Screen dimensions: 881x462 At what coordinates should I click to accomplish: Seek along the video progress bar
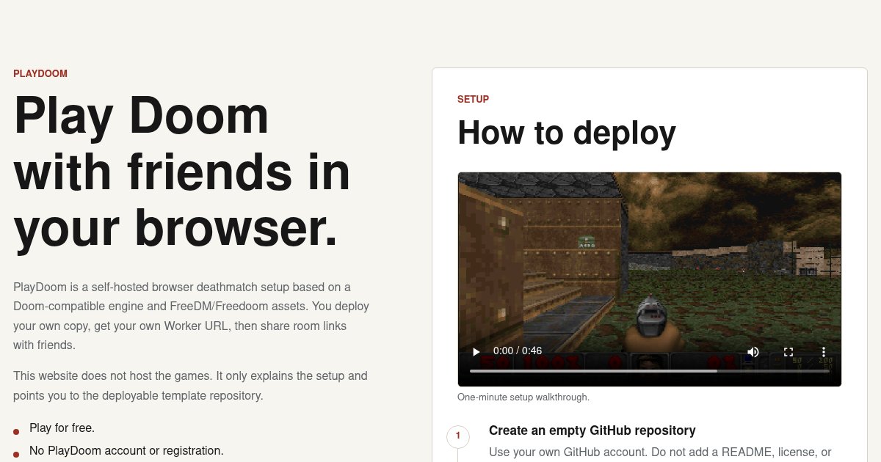[650, 371]
